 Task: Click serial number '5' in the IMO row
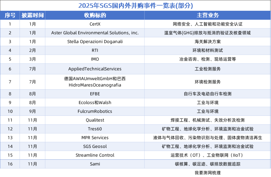click(10, 59)
